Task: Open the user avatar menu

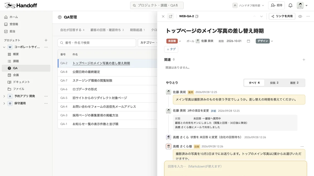Action: coord(302,5)
